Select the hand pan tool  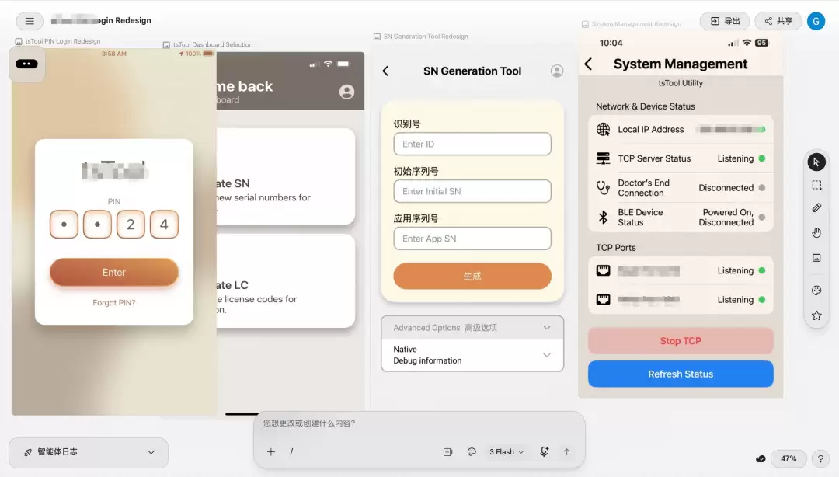click(x=816, y=232)
